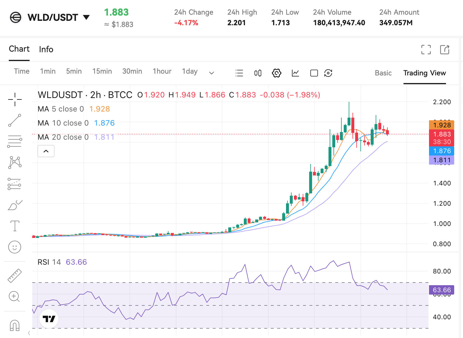Enter fullscreen chart mode
Screen dimensions: 463x338
pos(426,50)
